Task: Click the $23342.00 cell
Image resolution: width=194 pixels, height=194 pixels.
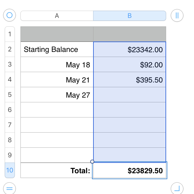Action: tap(129, 50)
